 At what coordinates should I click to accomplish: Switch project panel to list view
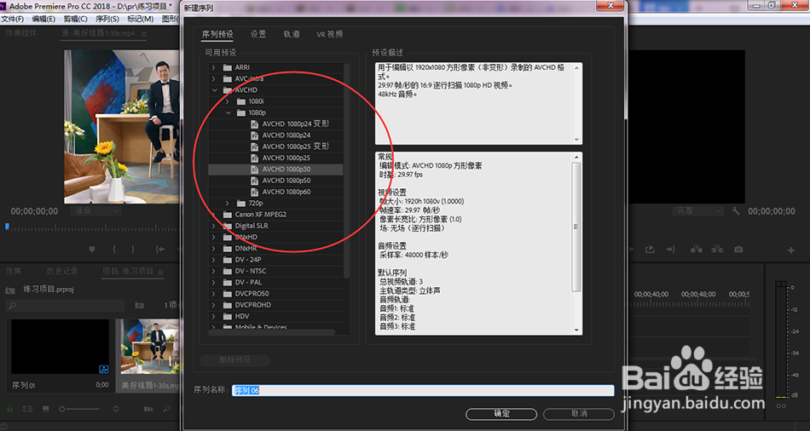tap(27, 409)
